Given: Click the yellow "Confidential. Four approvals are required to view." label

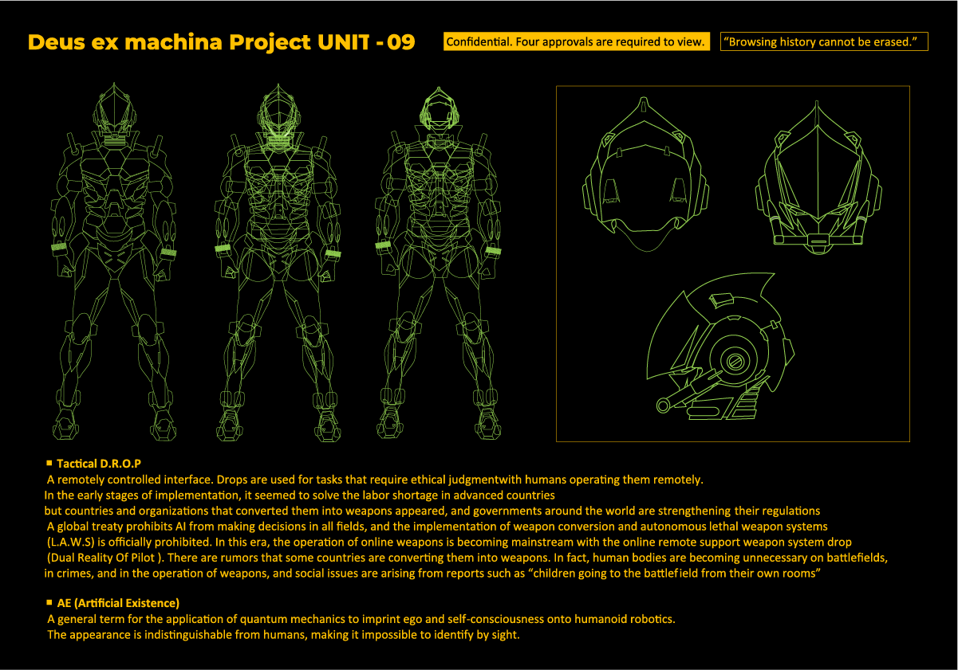Looking at the screenshot, I should pos(576,41).
